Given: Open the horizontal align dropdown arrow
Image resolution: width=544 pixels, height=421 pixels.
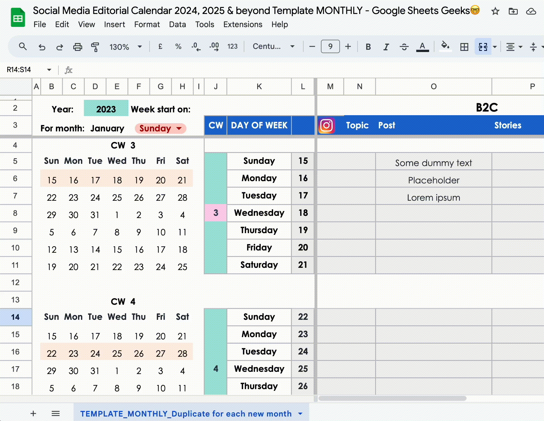Looking at the screenshot, I should pos(521,47).
